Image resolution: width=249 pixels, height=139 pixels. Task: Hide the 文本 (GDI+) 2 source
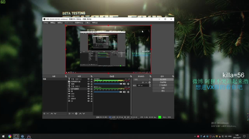pos(89,79)
